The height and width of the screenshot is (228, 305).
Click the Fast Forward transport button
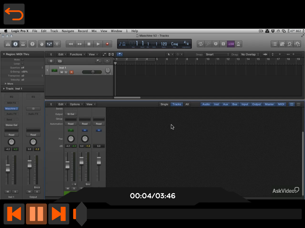click(x=80, y=44)
